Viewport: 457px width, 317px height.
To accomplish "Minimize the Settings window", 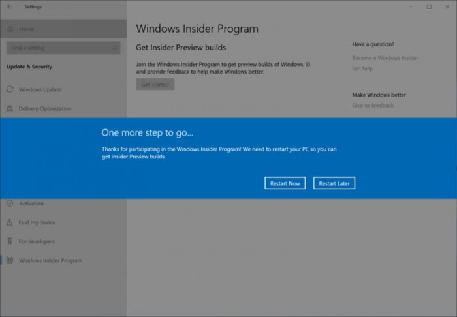I will 411,7.
